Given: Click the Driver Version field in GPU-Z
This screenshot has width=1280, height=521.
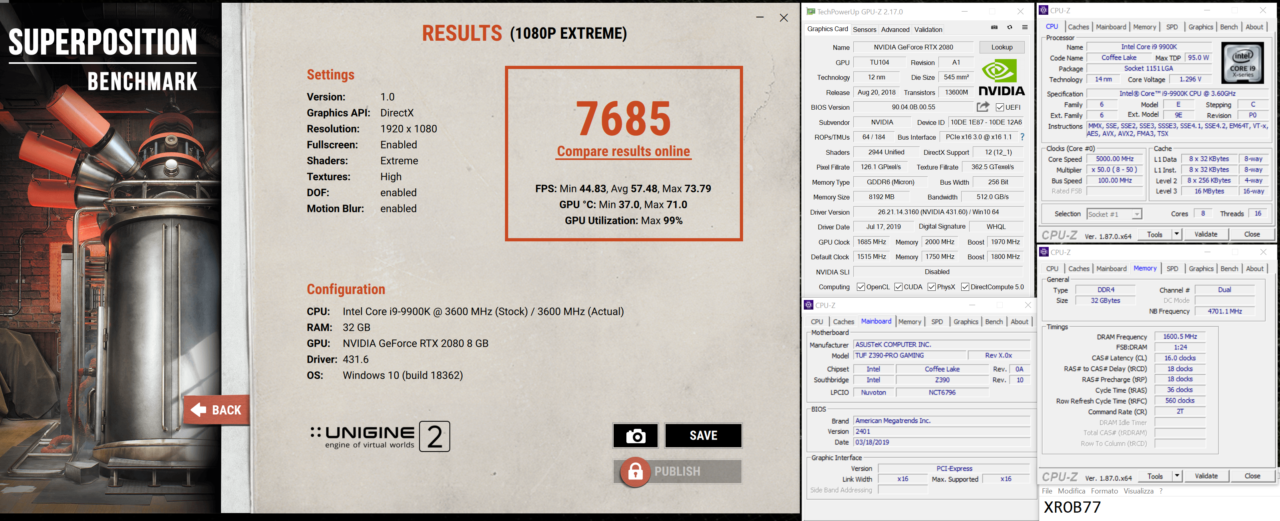Looking at the screenshot, I should [x=938, y=212].
